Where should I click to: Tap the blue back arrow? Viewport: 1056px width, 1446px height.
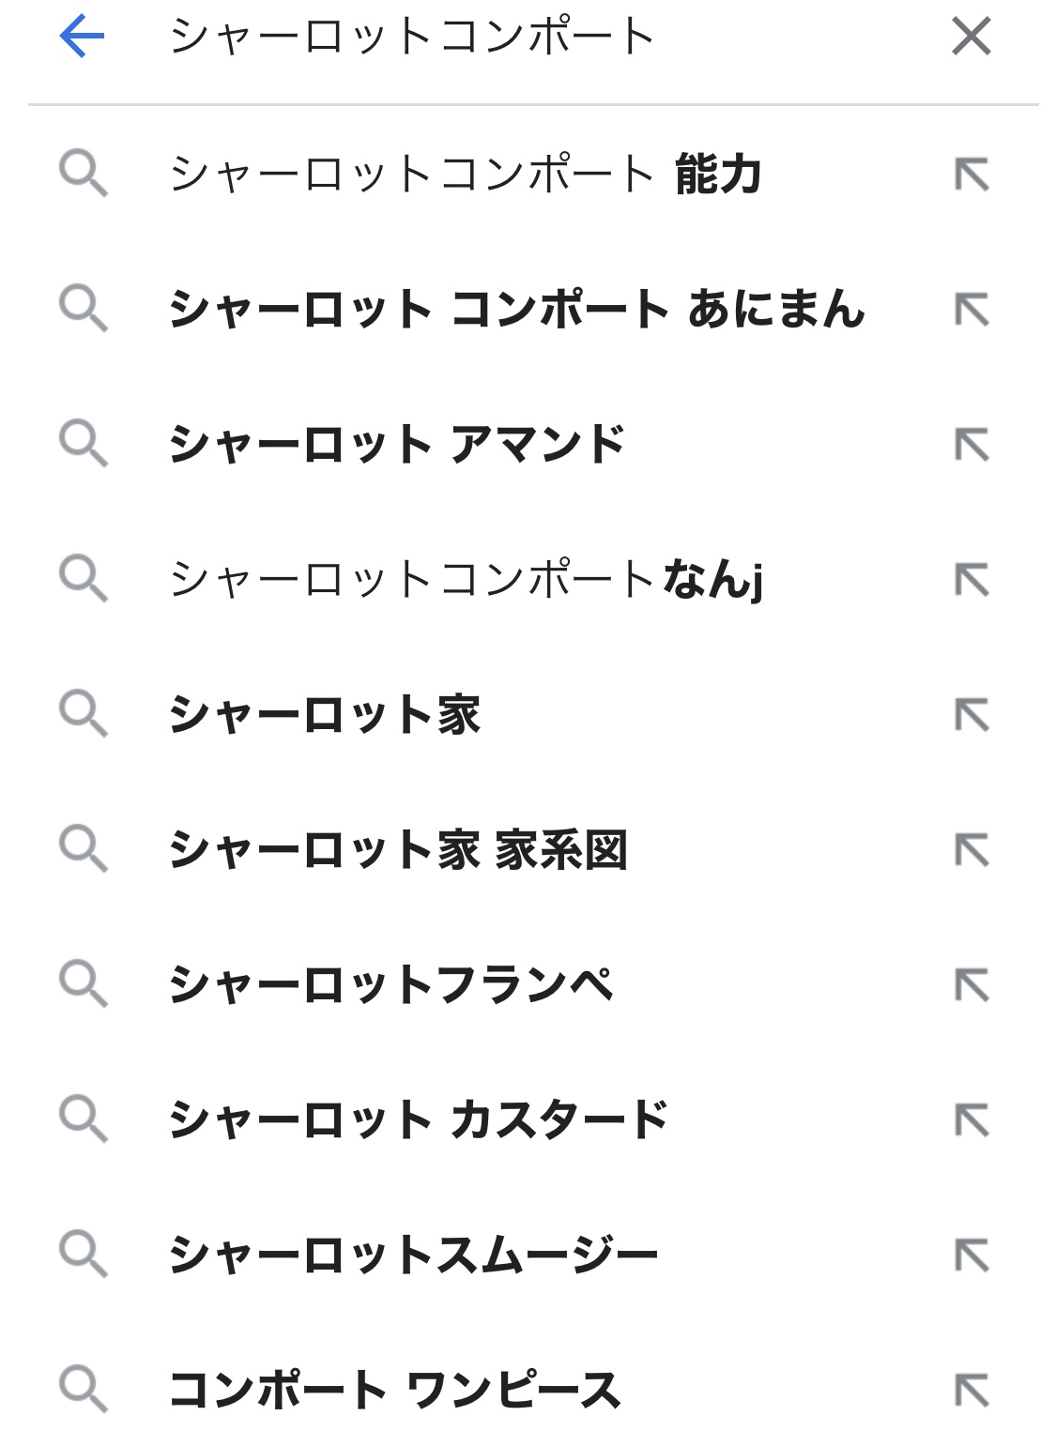82,37
